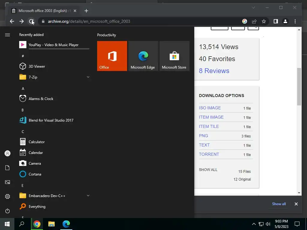The width and height of the screenshot is (307, 230).
Task: Open File Explorer from the taskbar
Action: click(52, 224)
